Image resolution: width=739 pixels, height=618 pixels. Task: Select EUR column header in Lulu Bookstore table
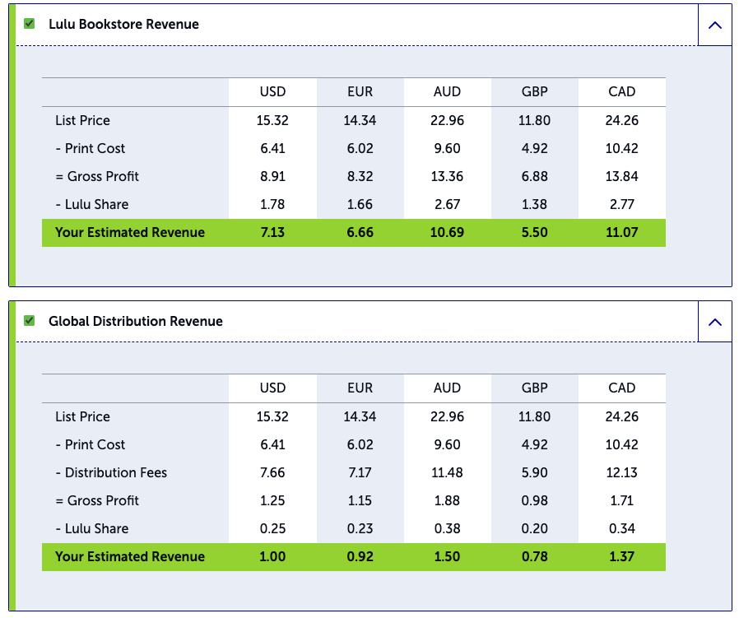click(360, 91)
